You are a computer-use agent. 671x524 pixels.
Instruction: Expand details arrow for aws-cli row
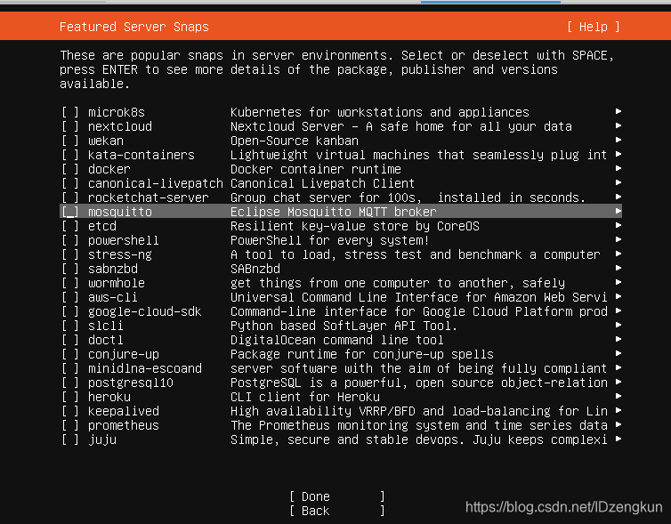point(618,296)
